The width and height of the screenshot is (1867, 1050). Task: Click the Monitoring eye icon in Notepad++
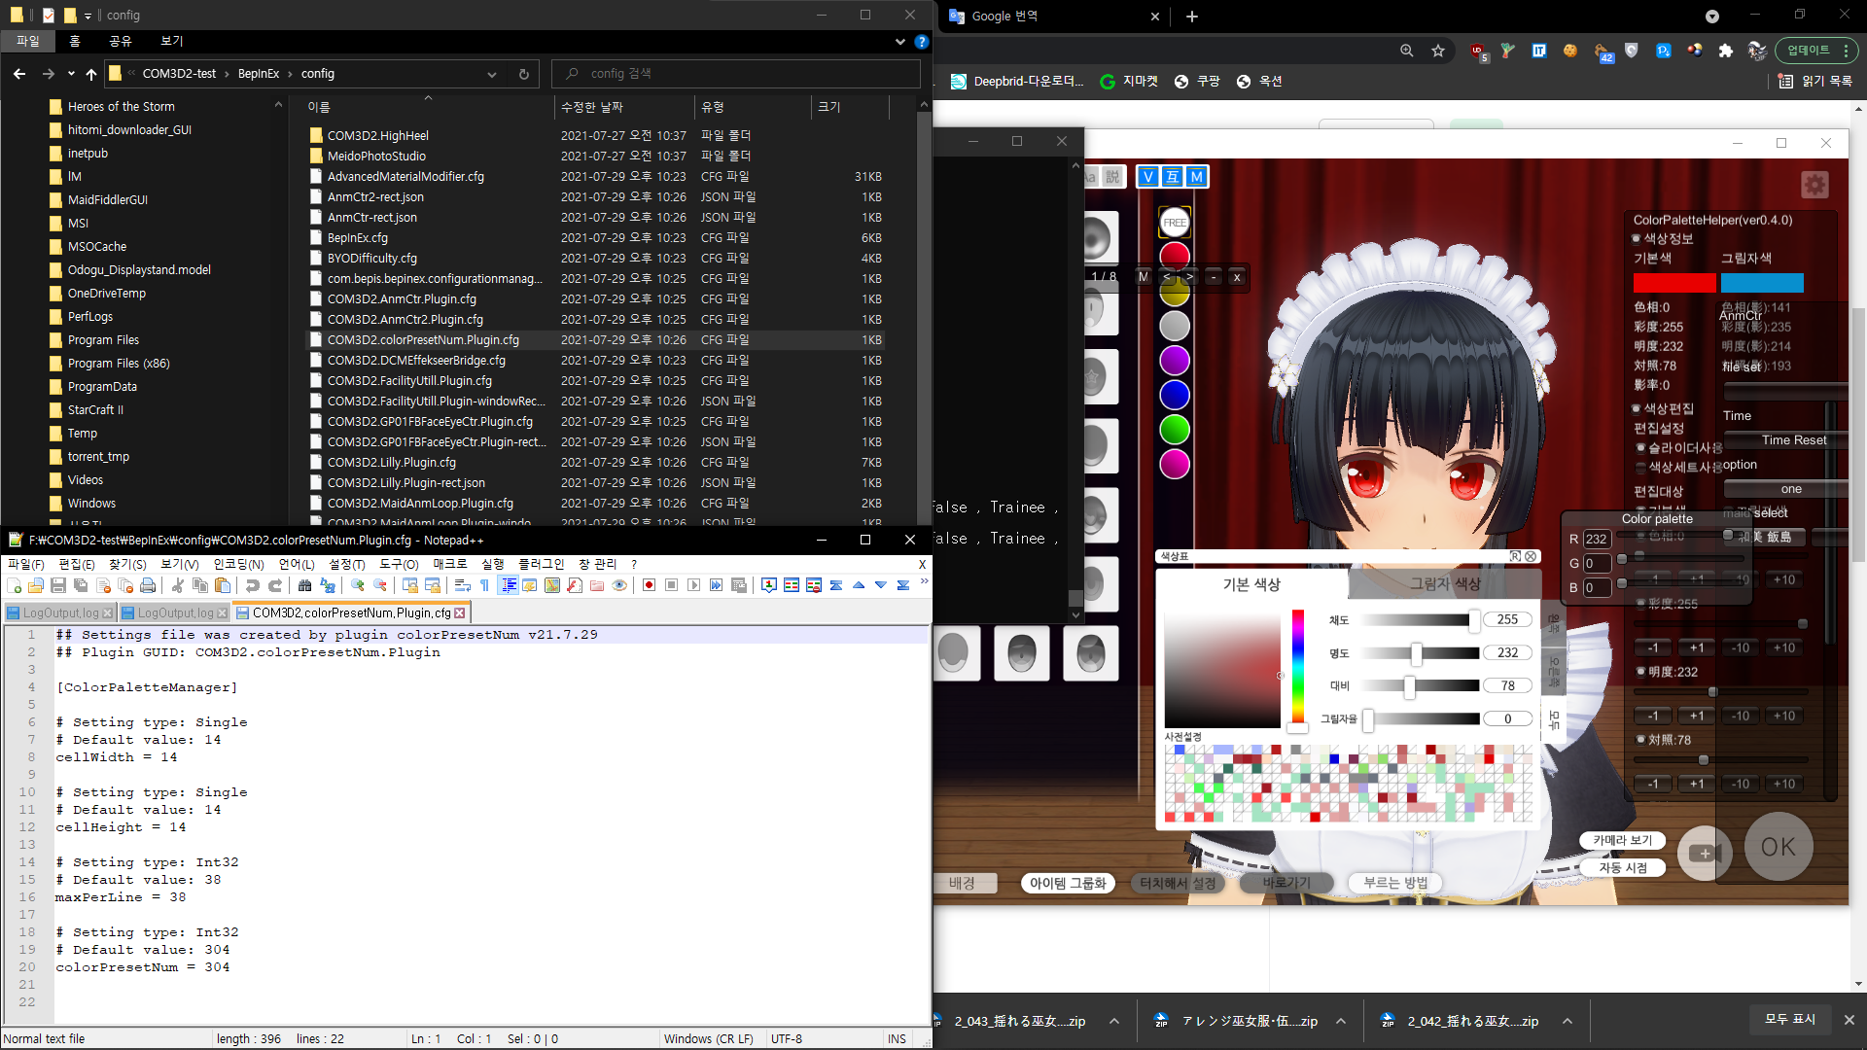(x=619, y=585)
